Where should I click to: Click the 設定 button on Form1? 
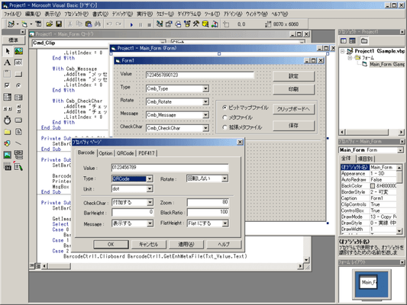pos(293,76)
